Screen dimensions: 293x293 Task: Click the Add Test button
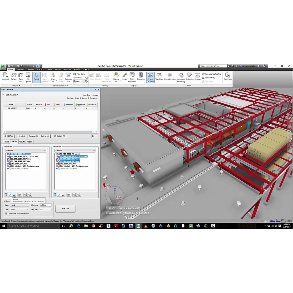pyautogui.click(x=9, y=136)
